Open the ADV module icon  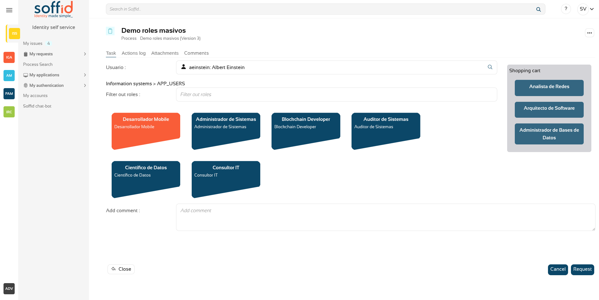pyautogui.click(x=9, y=289)
